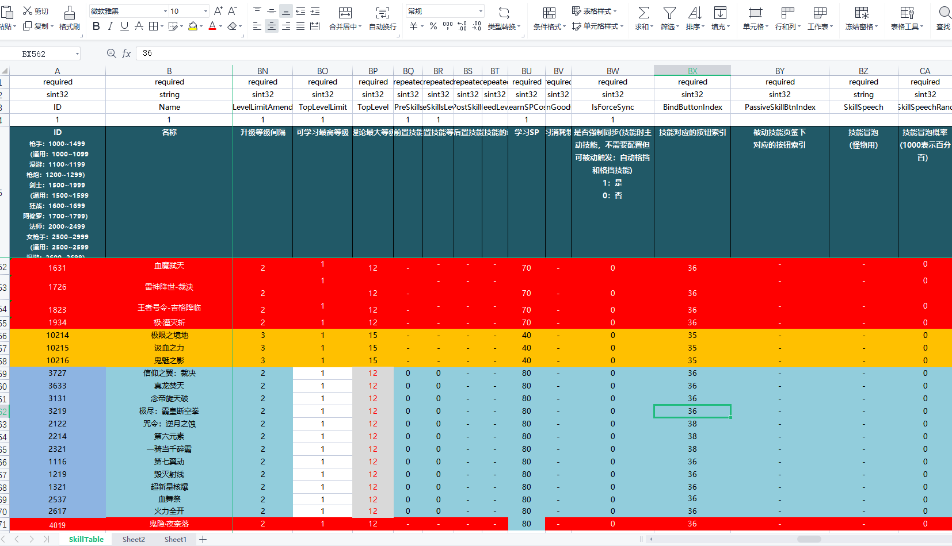Toggle underline formatting
This screenshot has height=546, width=952.
point(124,26)
